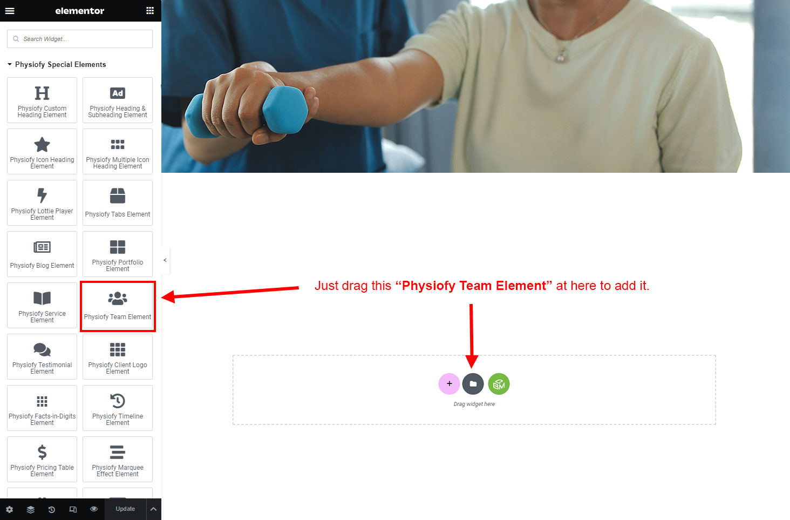Open the template library folder button
Viewport: 790px width, 520px height.
point(473,384)
